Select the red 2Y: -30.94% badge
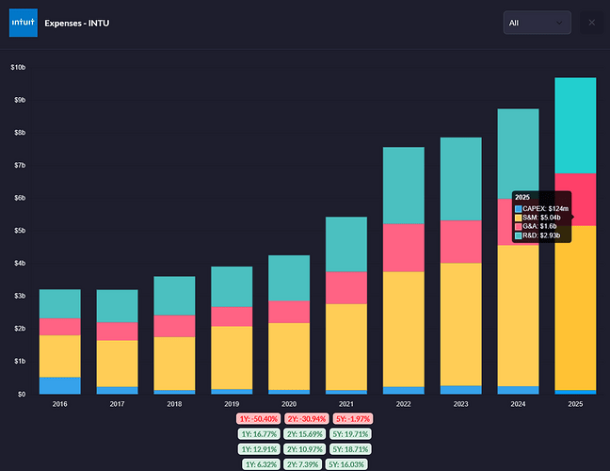This screenshot has width=610, height=471. [x=305, y=417]
